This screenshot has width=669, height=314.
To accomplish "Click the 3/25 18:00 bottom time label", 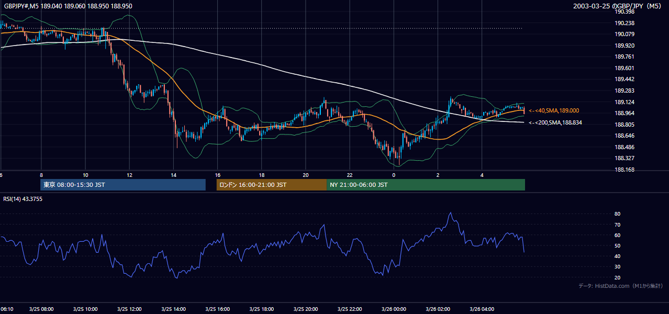I will [262, 309].
